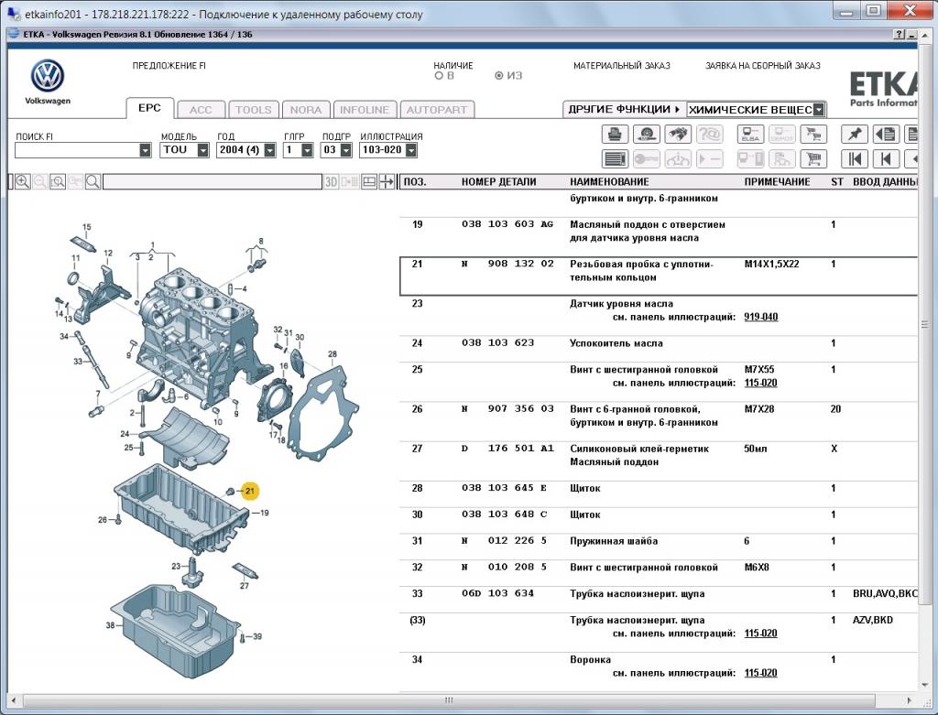Switch to the AUTOPART tab
Viewport: 938px width, 715px height.
(x=437, y=110)
